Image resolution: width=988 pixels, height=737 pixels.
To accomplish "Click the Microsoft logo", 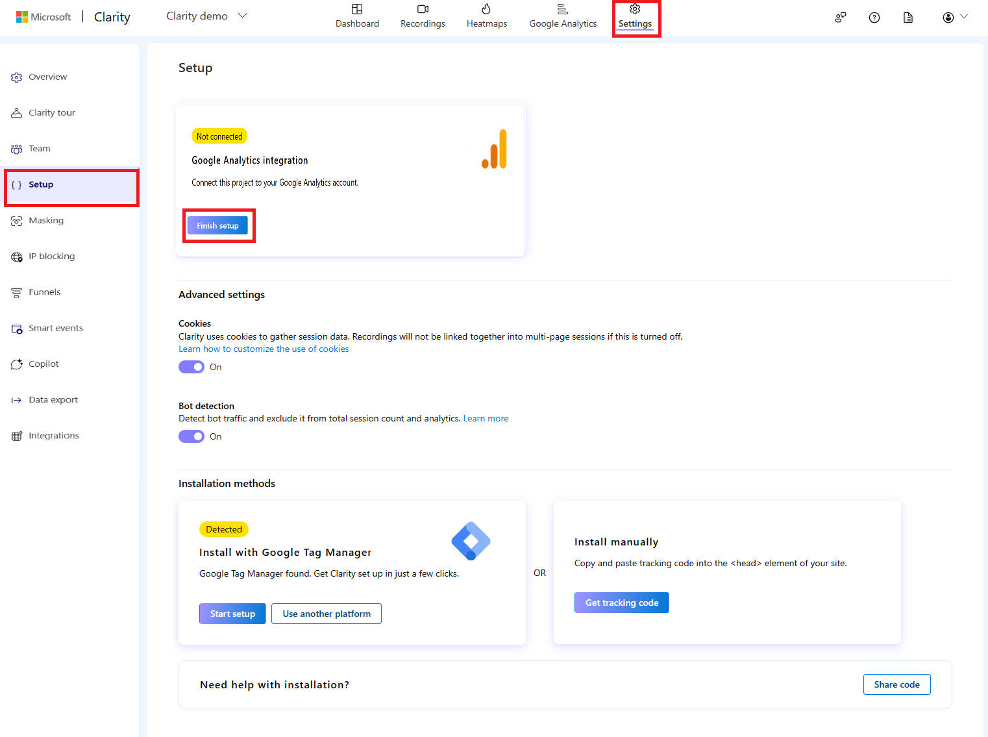I will point(43,17).
